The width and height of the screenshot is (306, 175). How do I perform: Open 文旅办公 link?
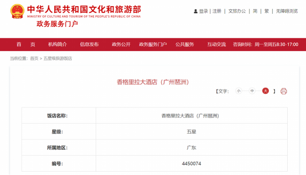237,11
